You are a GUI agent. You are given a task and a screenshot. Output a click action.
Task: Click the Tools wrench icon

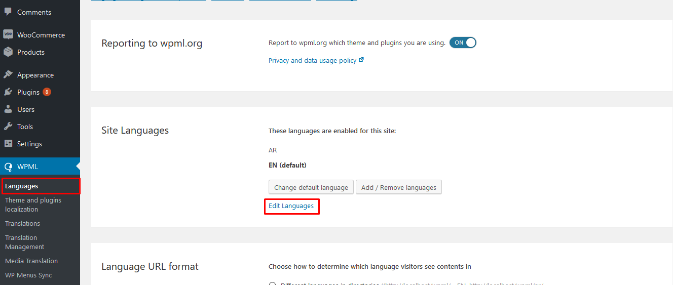[x=8, y=127]
